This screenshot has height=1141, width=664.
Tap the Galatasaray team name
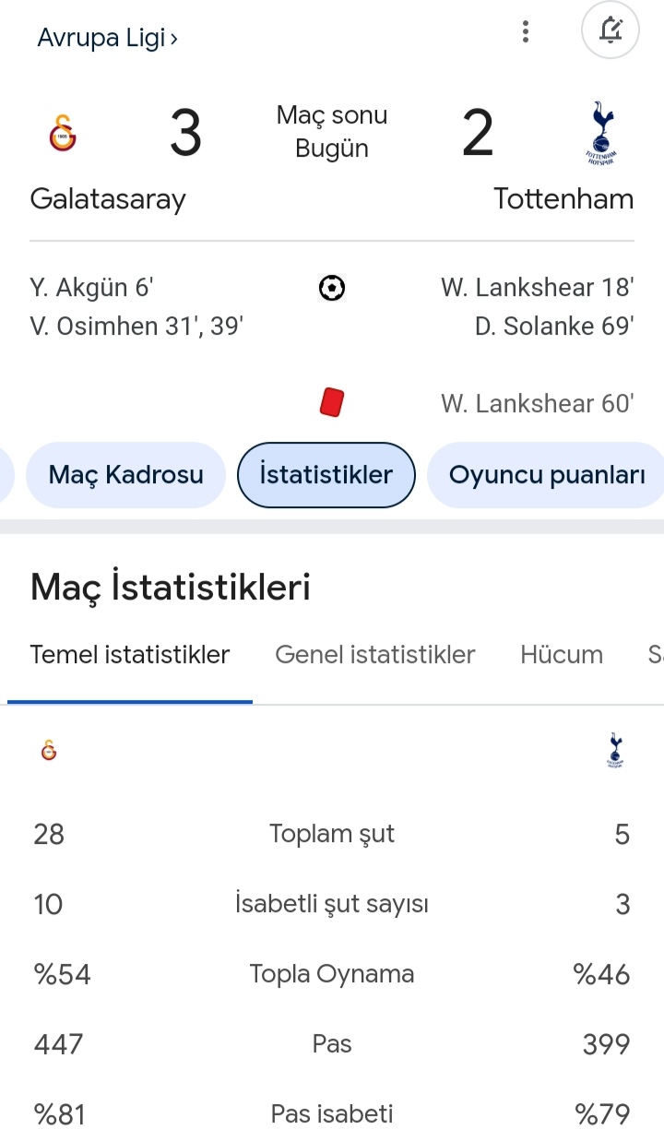click(x=108, y=199)
